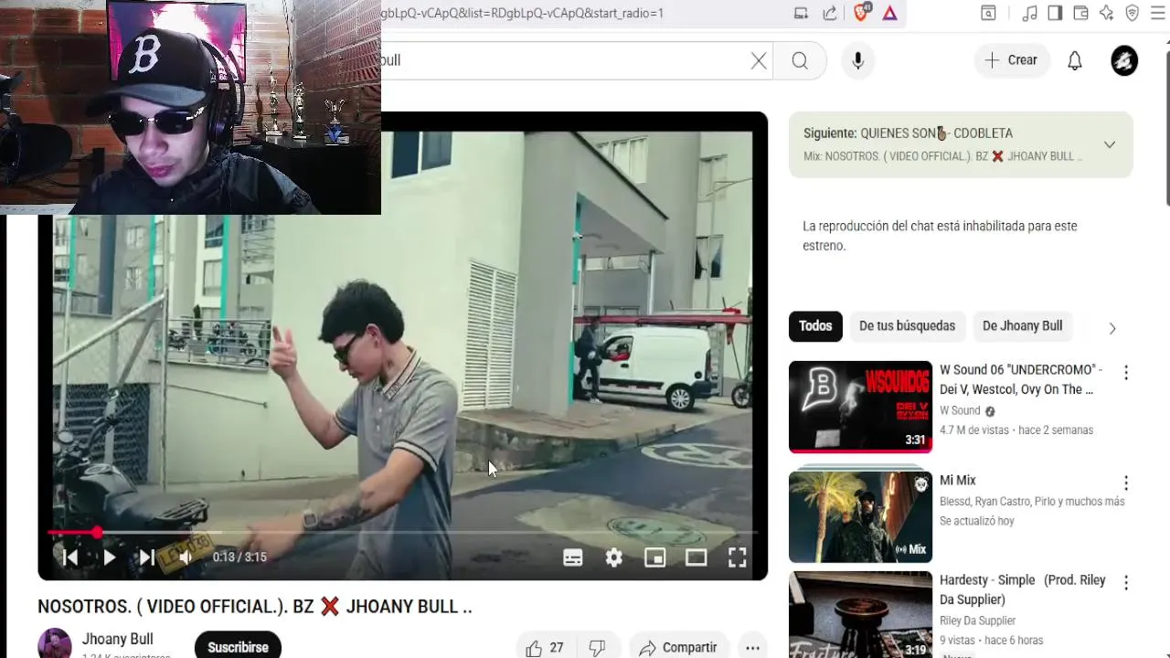
Task: Expand the Siguiente mix playlist panel
Action: pyautogui.click(x=1110, y=144)
